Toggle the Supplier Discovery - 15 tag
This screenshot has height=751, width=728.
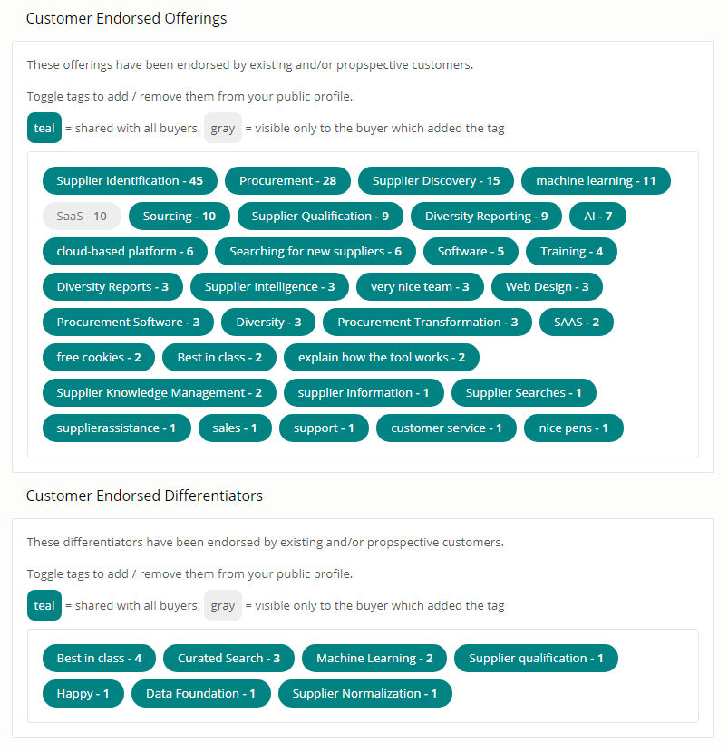pyautogui.click(x=436, y=181)
